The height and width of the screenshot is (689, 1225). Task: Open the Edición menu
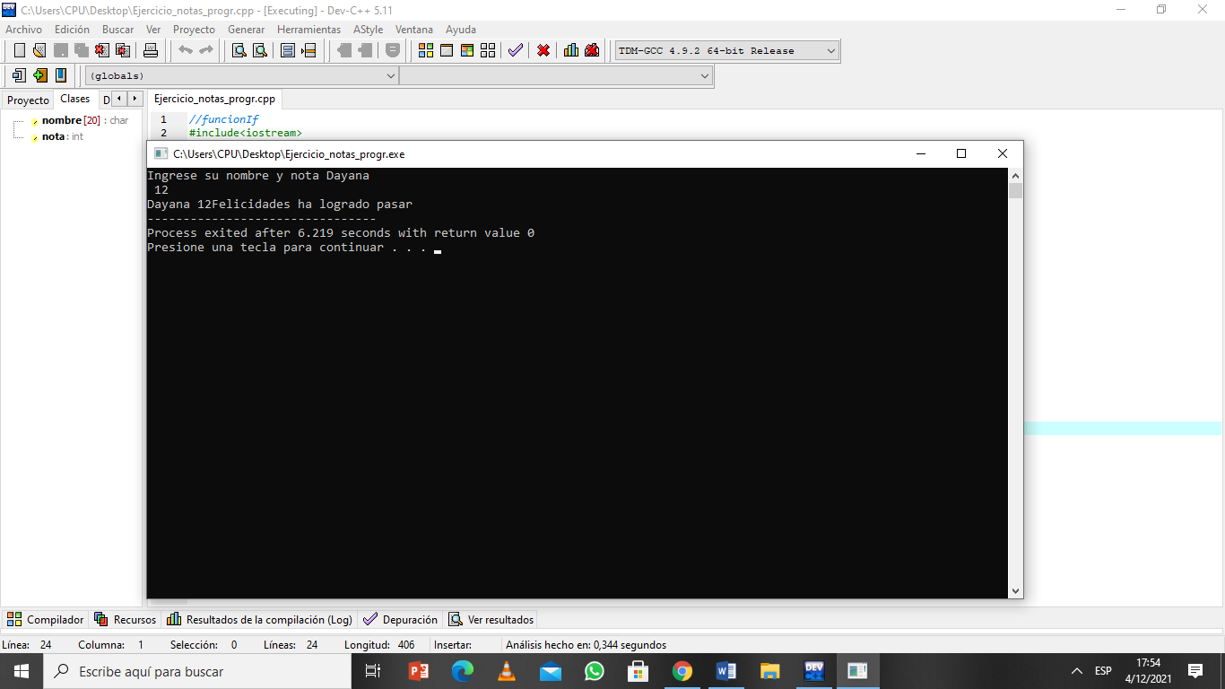coord(72,30)
